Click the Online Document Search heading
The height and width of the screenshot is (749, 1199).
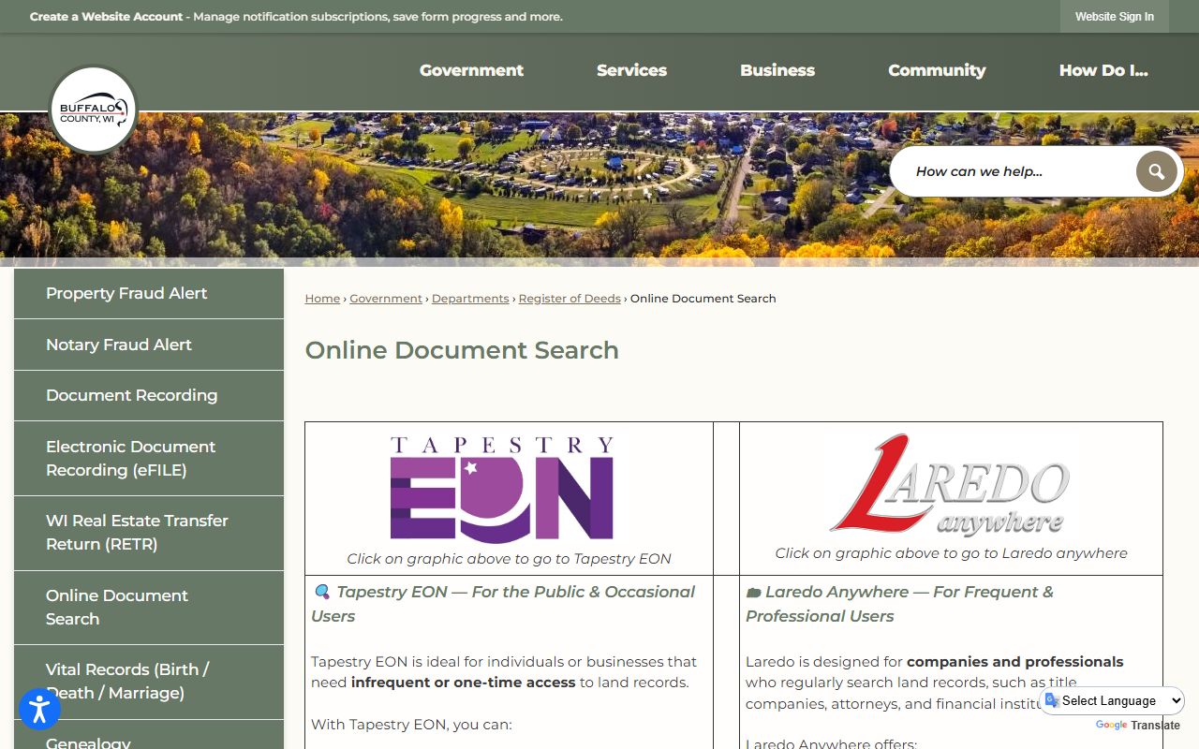click(x=462, y=350)
